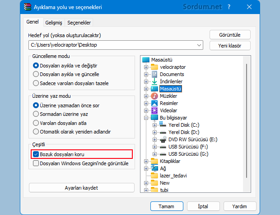This screenshot has width=280, height=215.
Task: Expand the Kitaplıklar tree node
Action: [146, 162]
